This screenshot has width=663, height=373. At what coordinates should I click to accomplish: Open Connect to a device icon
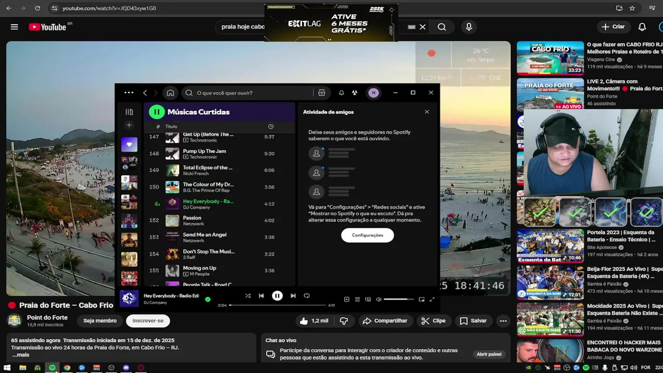368,299
